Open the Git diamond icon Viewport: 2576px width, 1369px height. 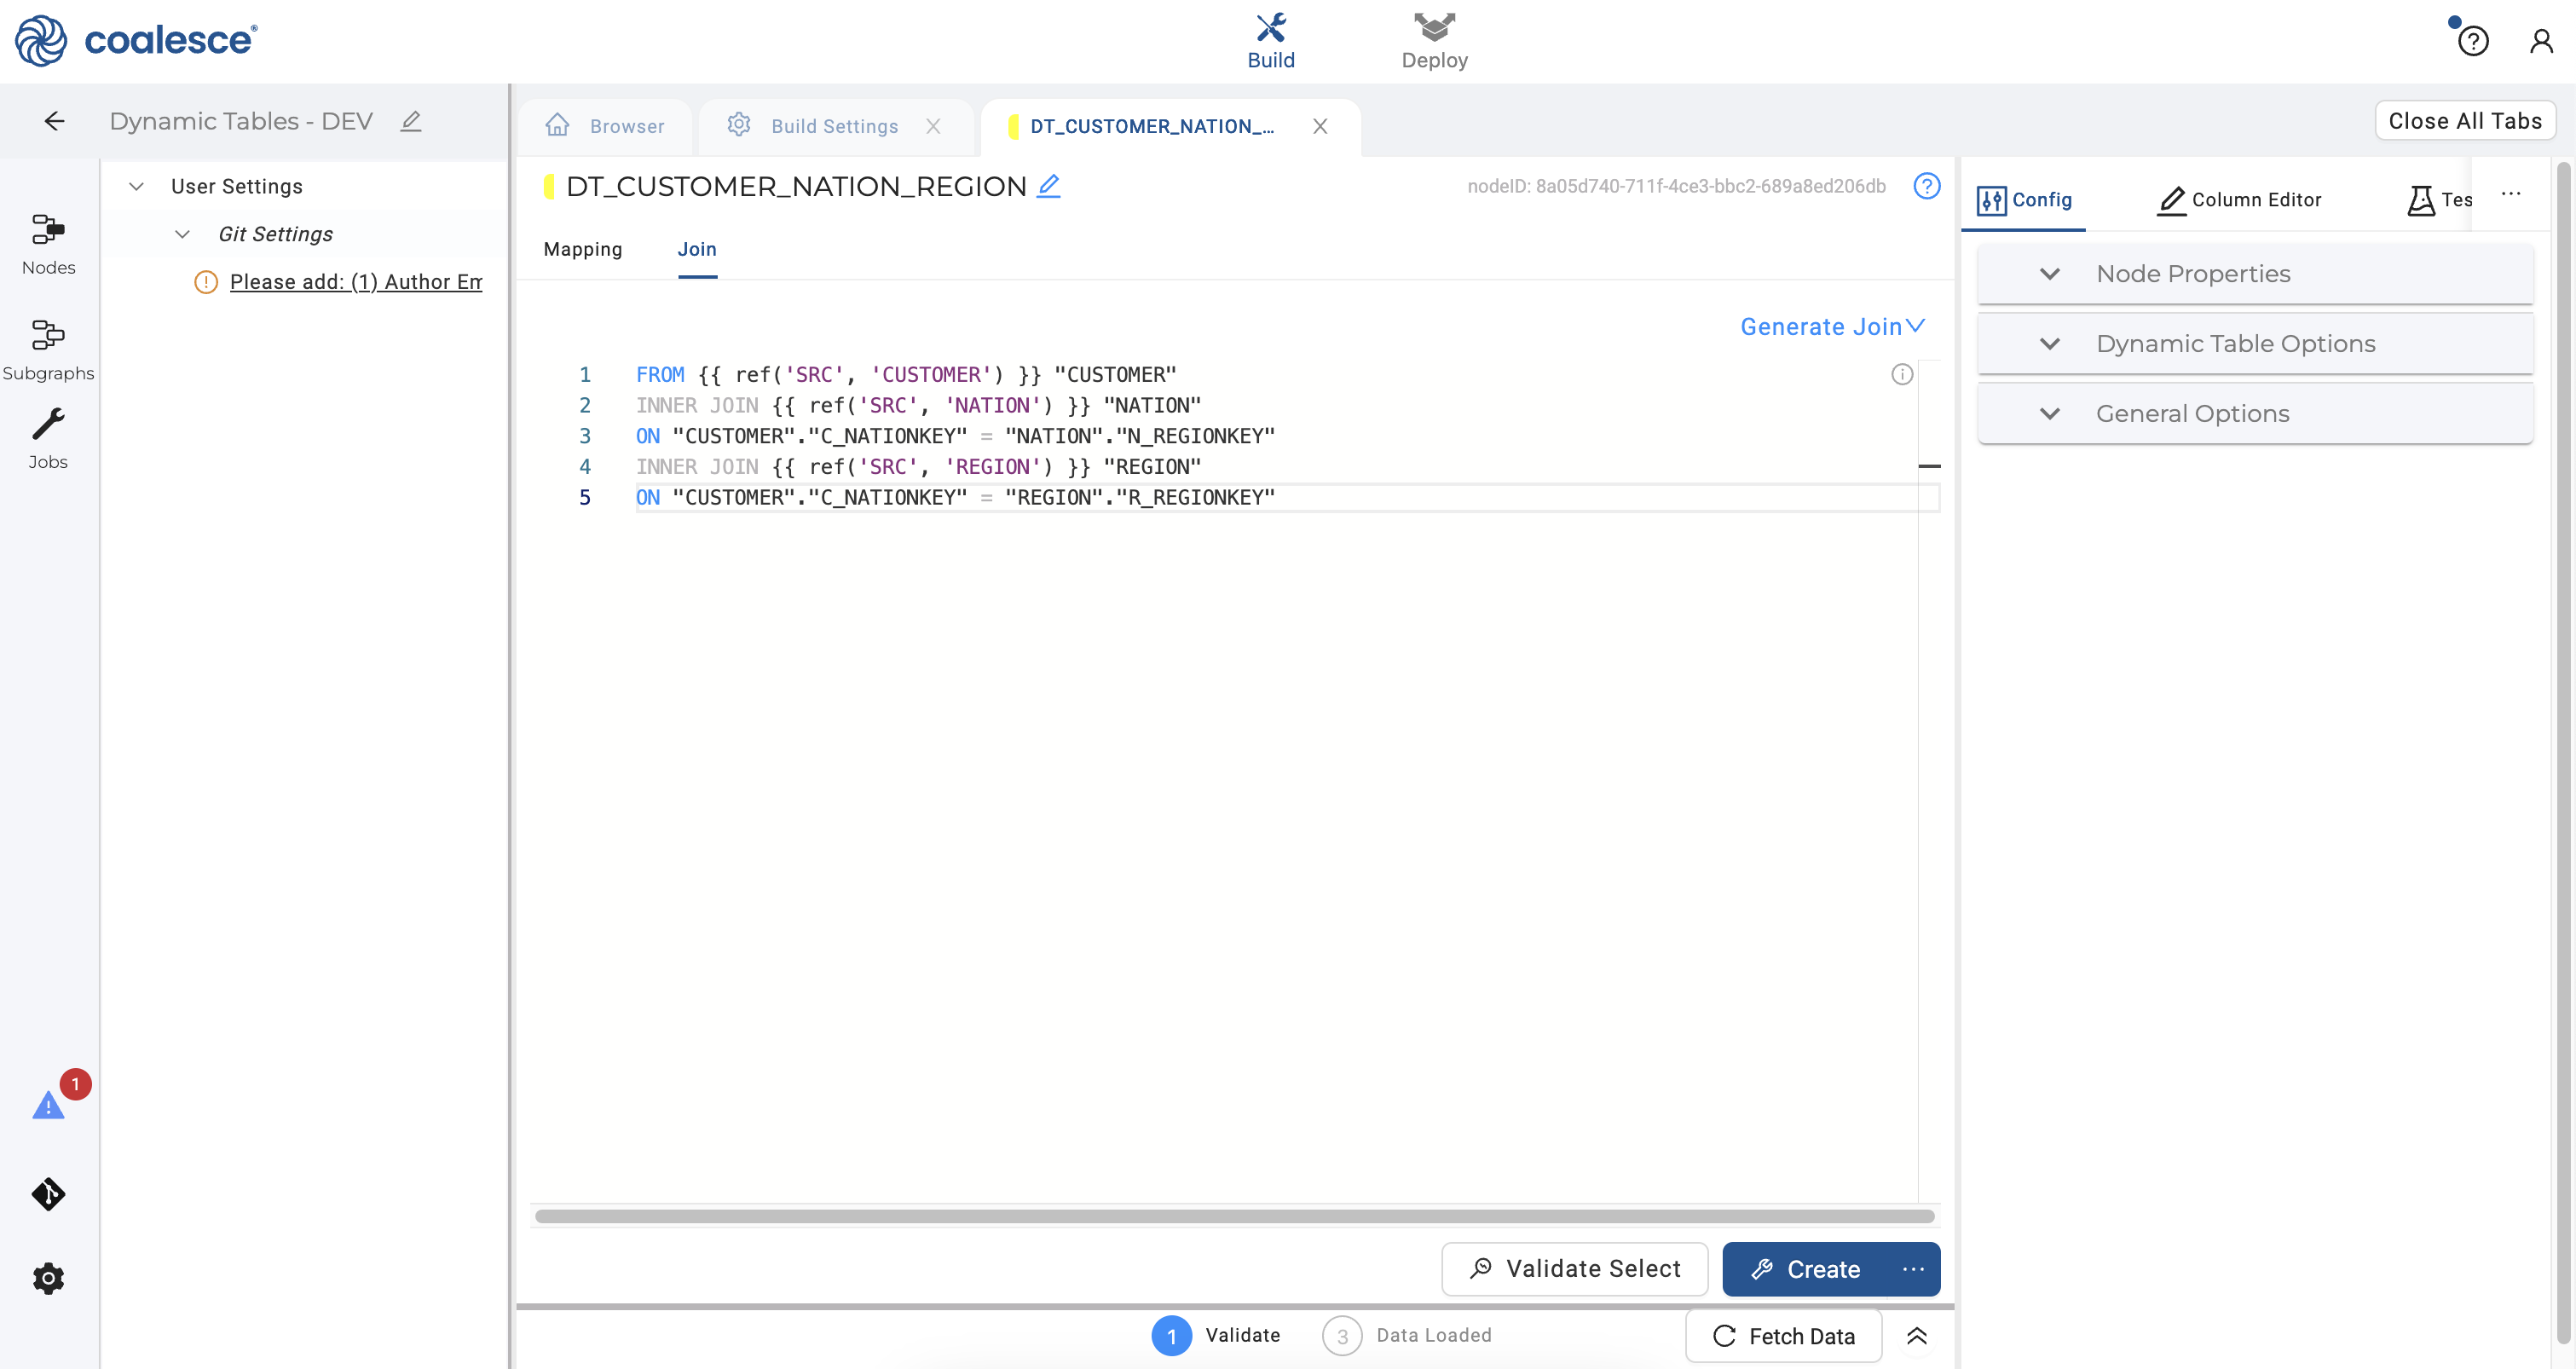pyautogui.click(x=48, y=1193)
